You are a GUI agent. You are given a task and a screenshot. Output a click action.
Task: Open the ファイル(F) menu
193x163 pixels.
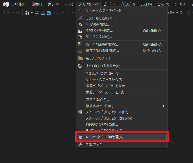pyautogui.click(x=19, y=4)
